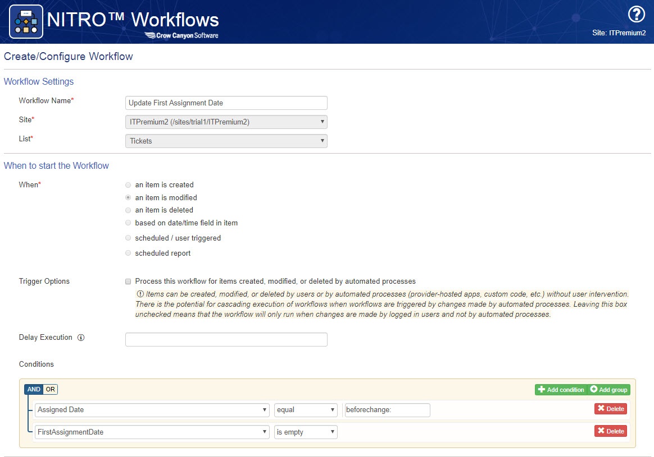Delete the Assigned Date condition

pos(611,409)
